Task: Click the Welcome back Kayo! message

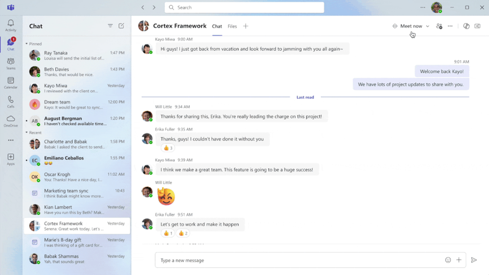Action: pos(442,72)
